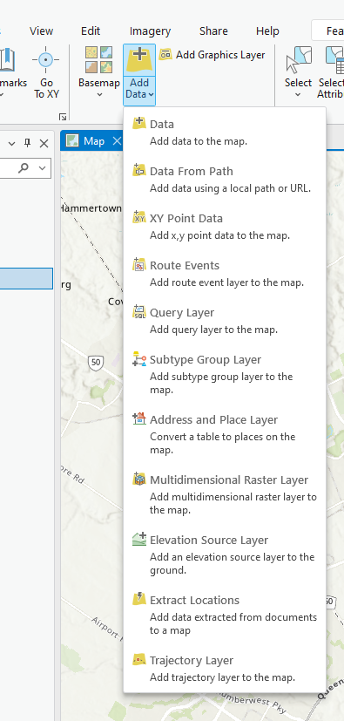Choose XY Point Data menu entry
The image size is (344, 721).
tap(225, 226)
